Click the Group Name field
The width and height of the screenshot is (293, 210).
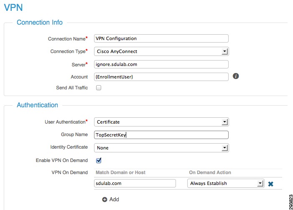coord(161,135)
